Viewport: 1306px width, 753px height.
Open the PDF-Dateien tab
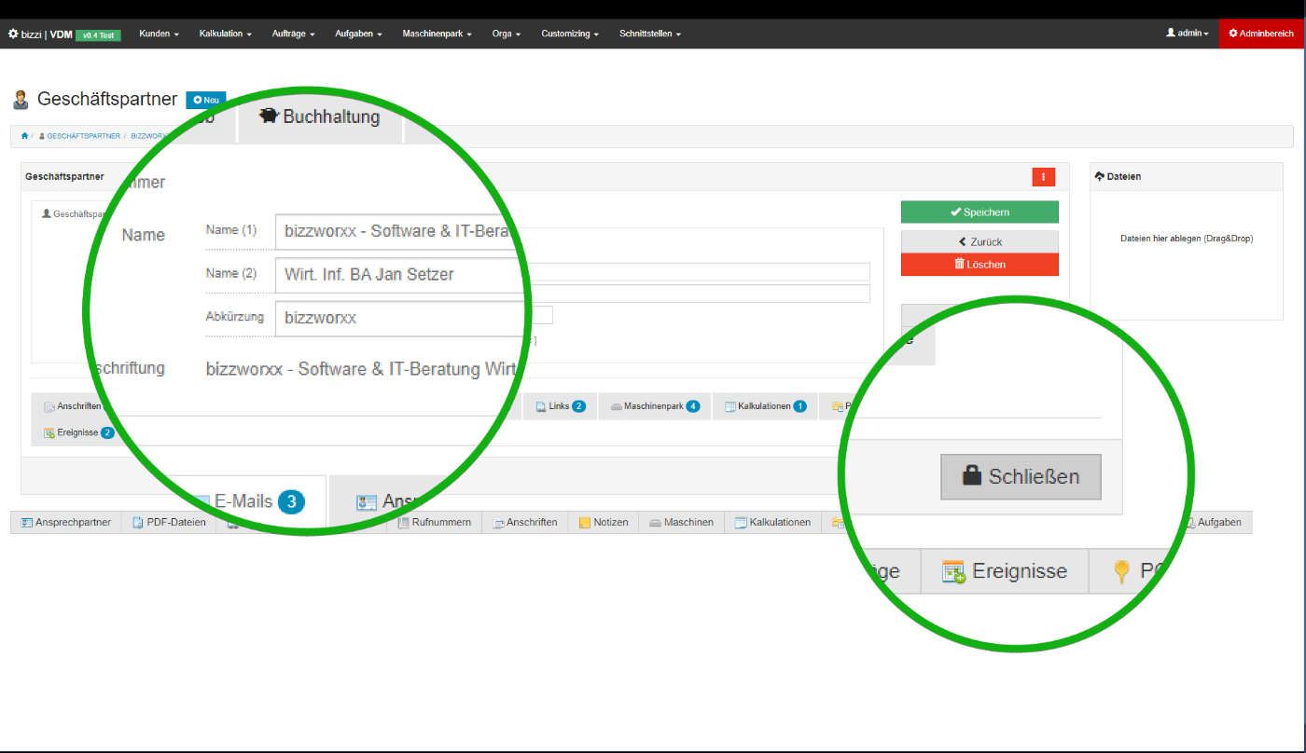pyautogui.click(x=169, y=522)
